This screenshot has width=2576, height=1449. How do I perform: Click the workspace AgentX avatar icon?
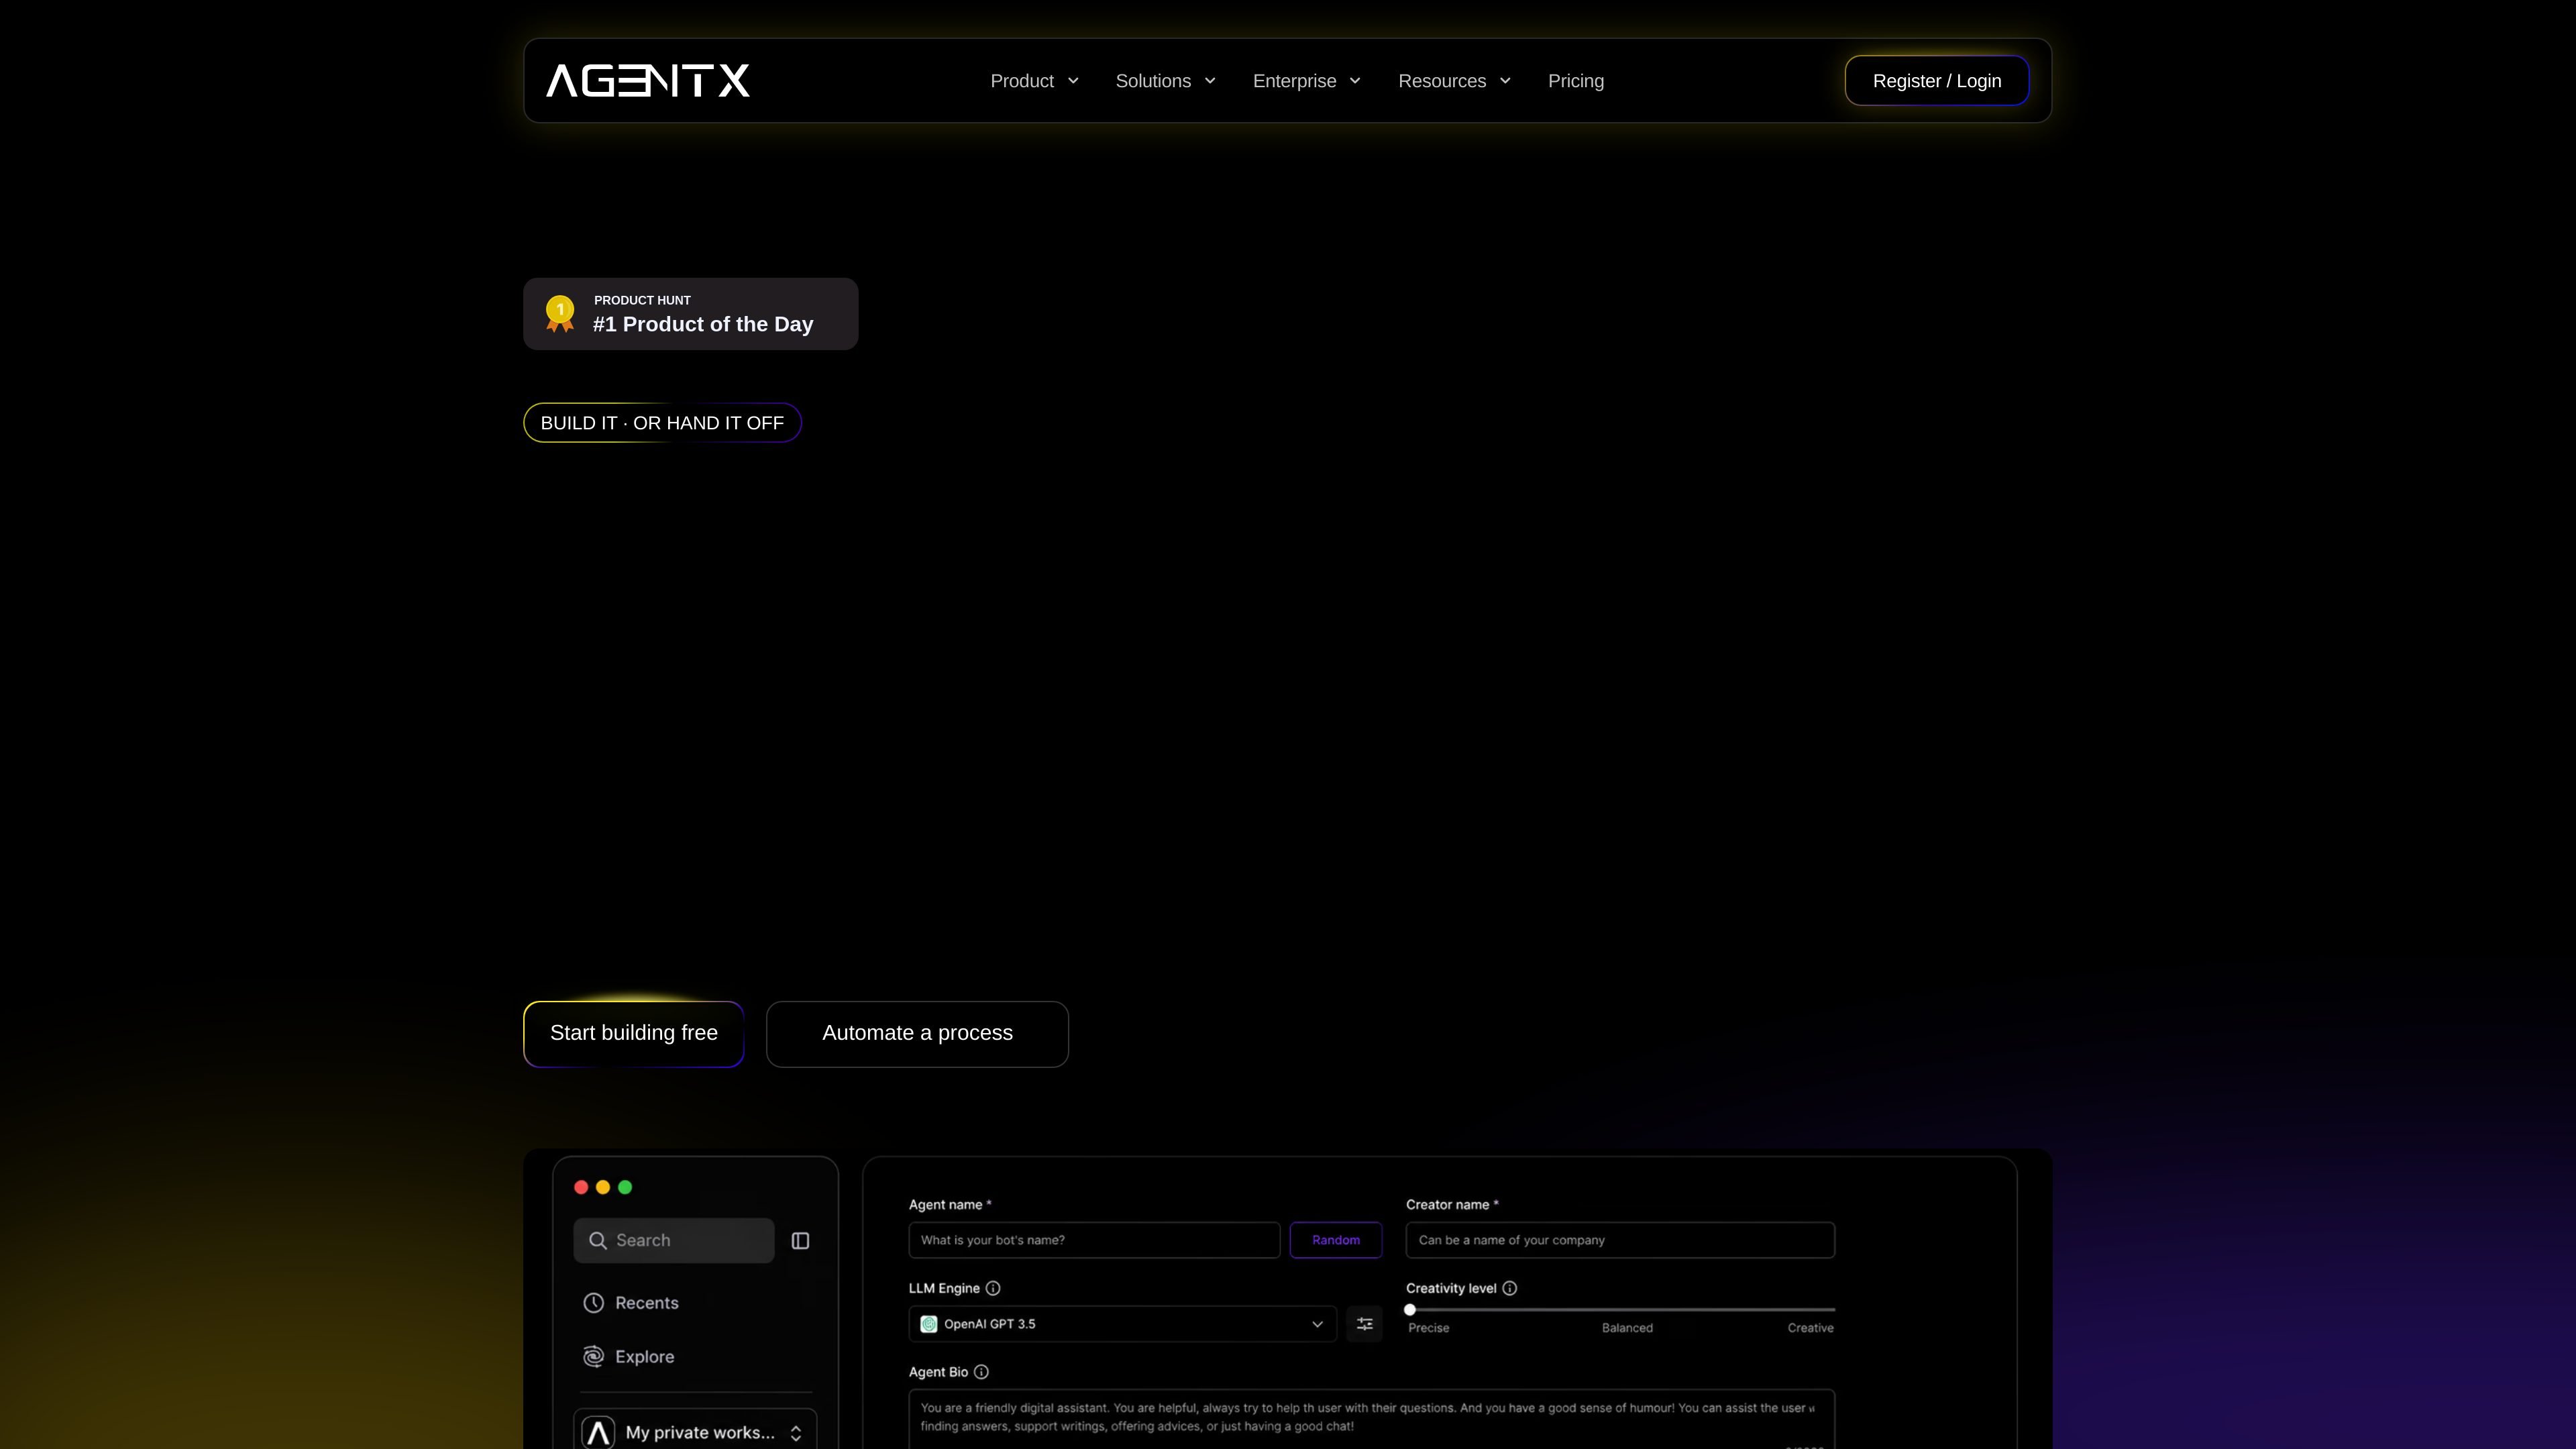coord(598,1432)
